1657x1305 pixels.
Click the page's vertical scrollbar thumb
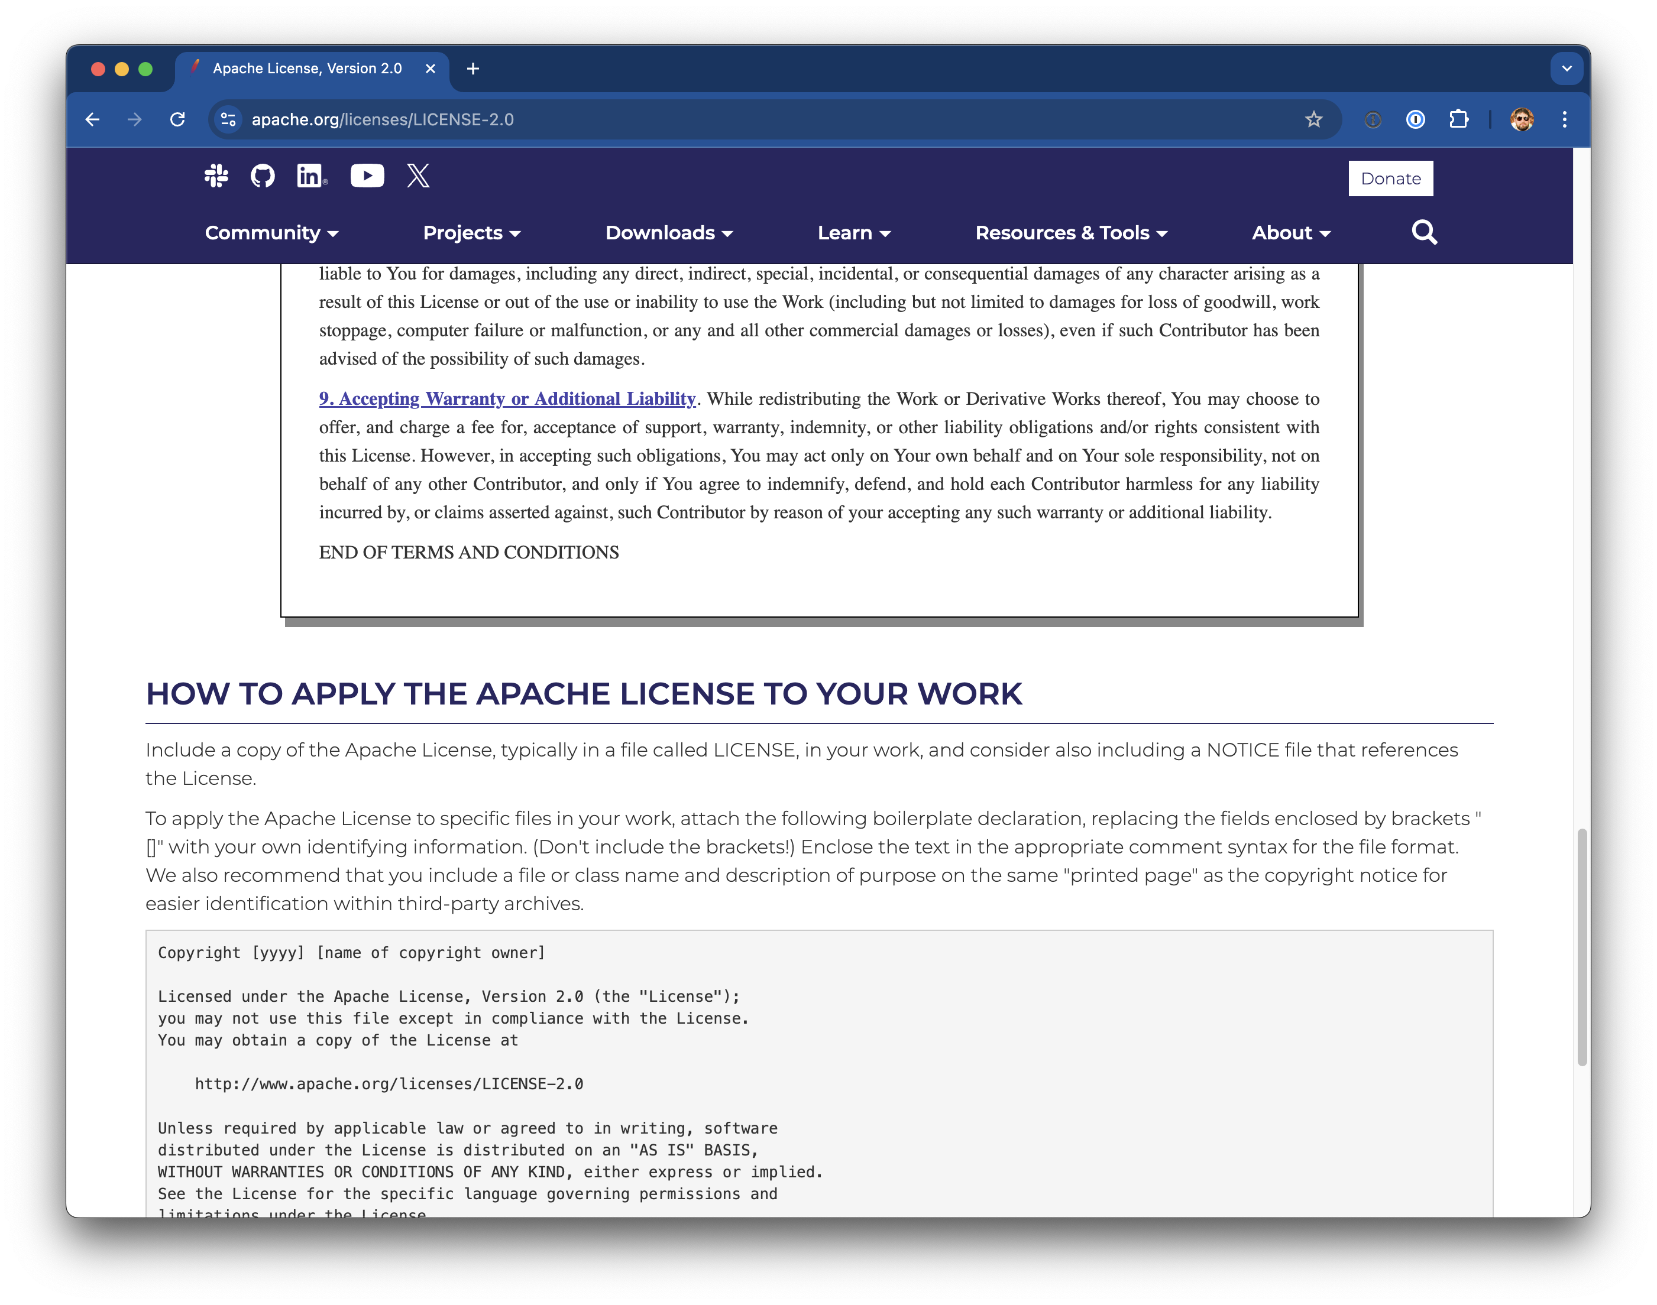pyautogui.click(x=1581, y=947)
